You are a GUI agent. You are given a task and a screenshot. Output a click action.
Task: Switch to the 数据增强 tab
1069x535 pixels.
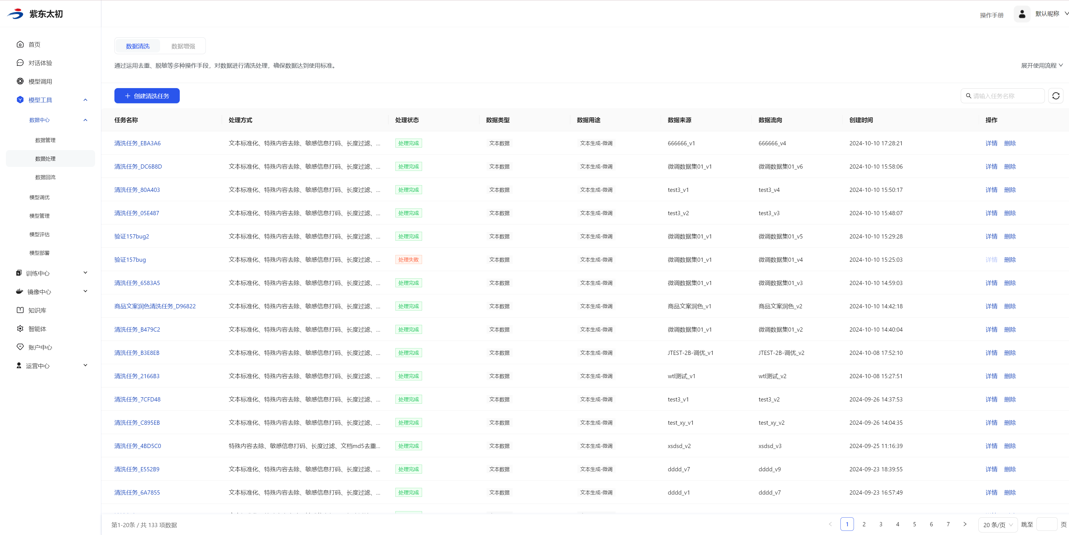click(183, 46)
